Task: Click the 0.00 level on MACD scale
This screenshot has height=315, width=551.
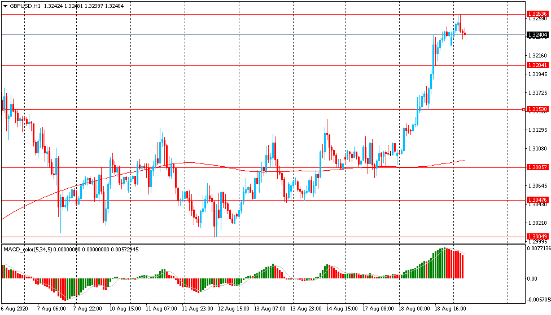Action: (532, 278)
